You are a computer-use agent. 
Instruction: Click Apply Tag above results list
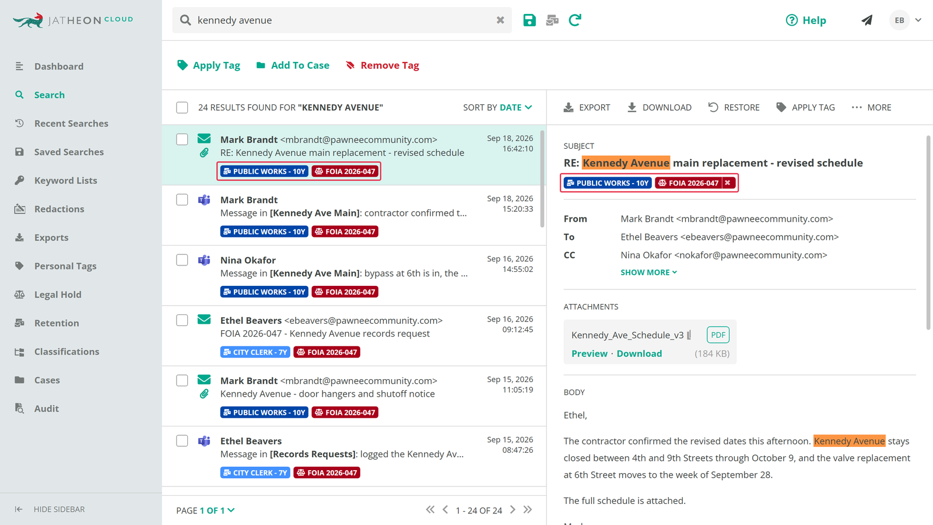(209, 65)
